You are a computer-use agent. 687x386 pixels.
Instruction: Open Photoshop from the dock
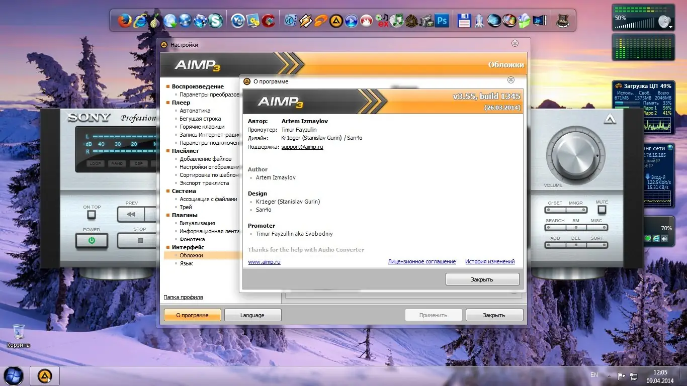click(442, 21)
